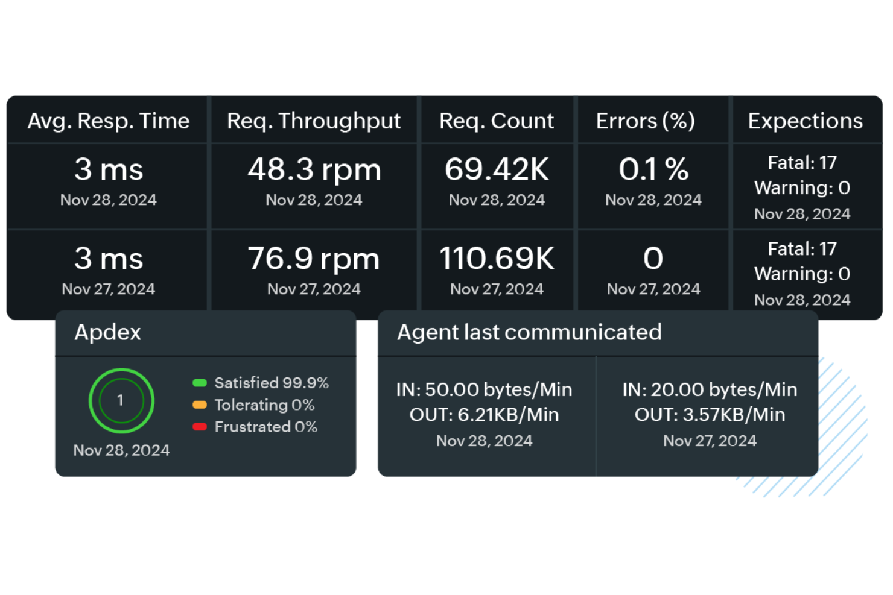Select the Errors (%) column header
This screenshot has width=893, height=595.
point(646,121)
